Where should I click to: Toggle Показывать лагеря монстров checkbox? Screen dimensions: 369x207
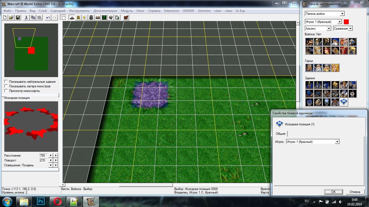[6, 86]
